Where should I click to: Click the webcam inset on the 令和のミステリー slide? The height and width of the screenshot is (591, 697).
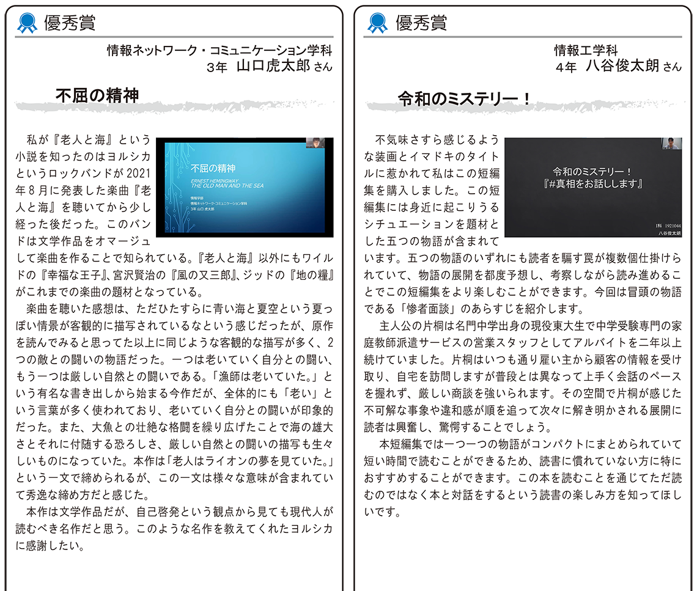[671, 144]
